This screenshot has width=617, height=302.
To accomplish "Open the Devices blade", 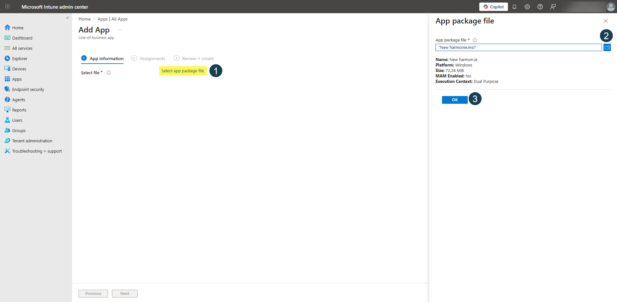I will [19, 68].
